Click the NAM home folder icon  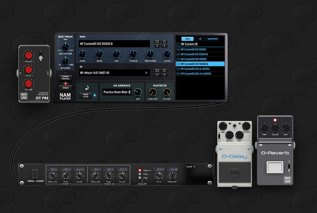tap(164, 41)
